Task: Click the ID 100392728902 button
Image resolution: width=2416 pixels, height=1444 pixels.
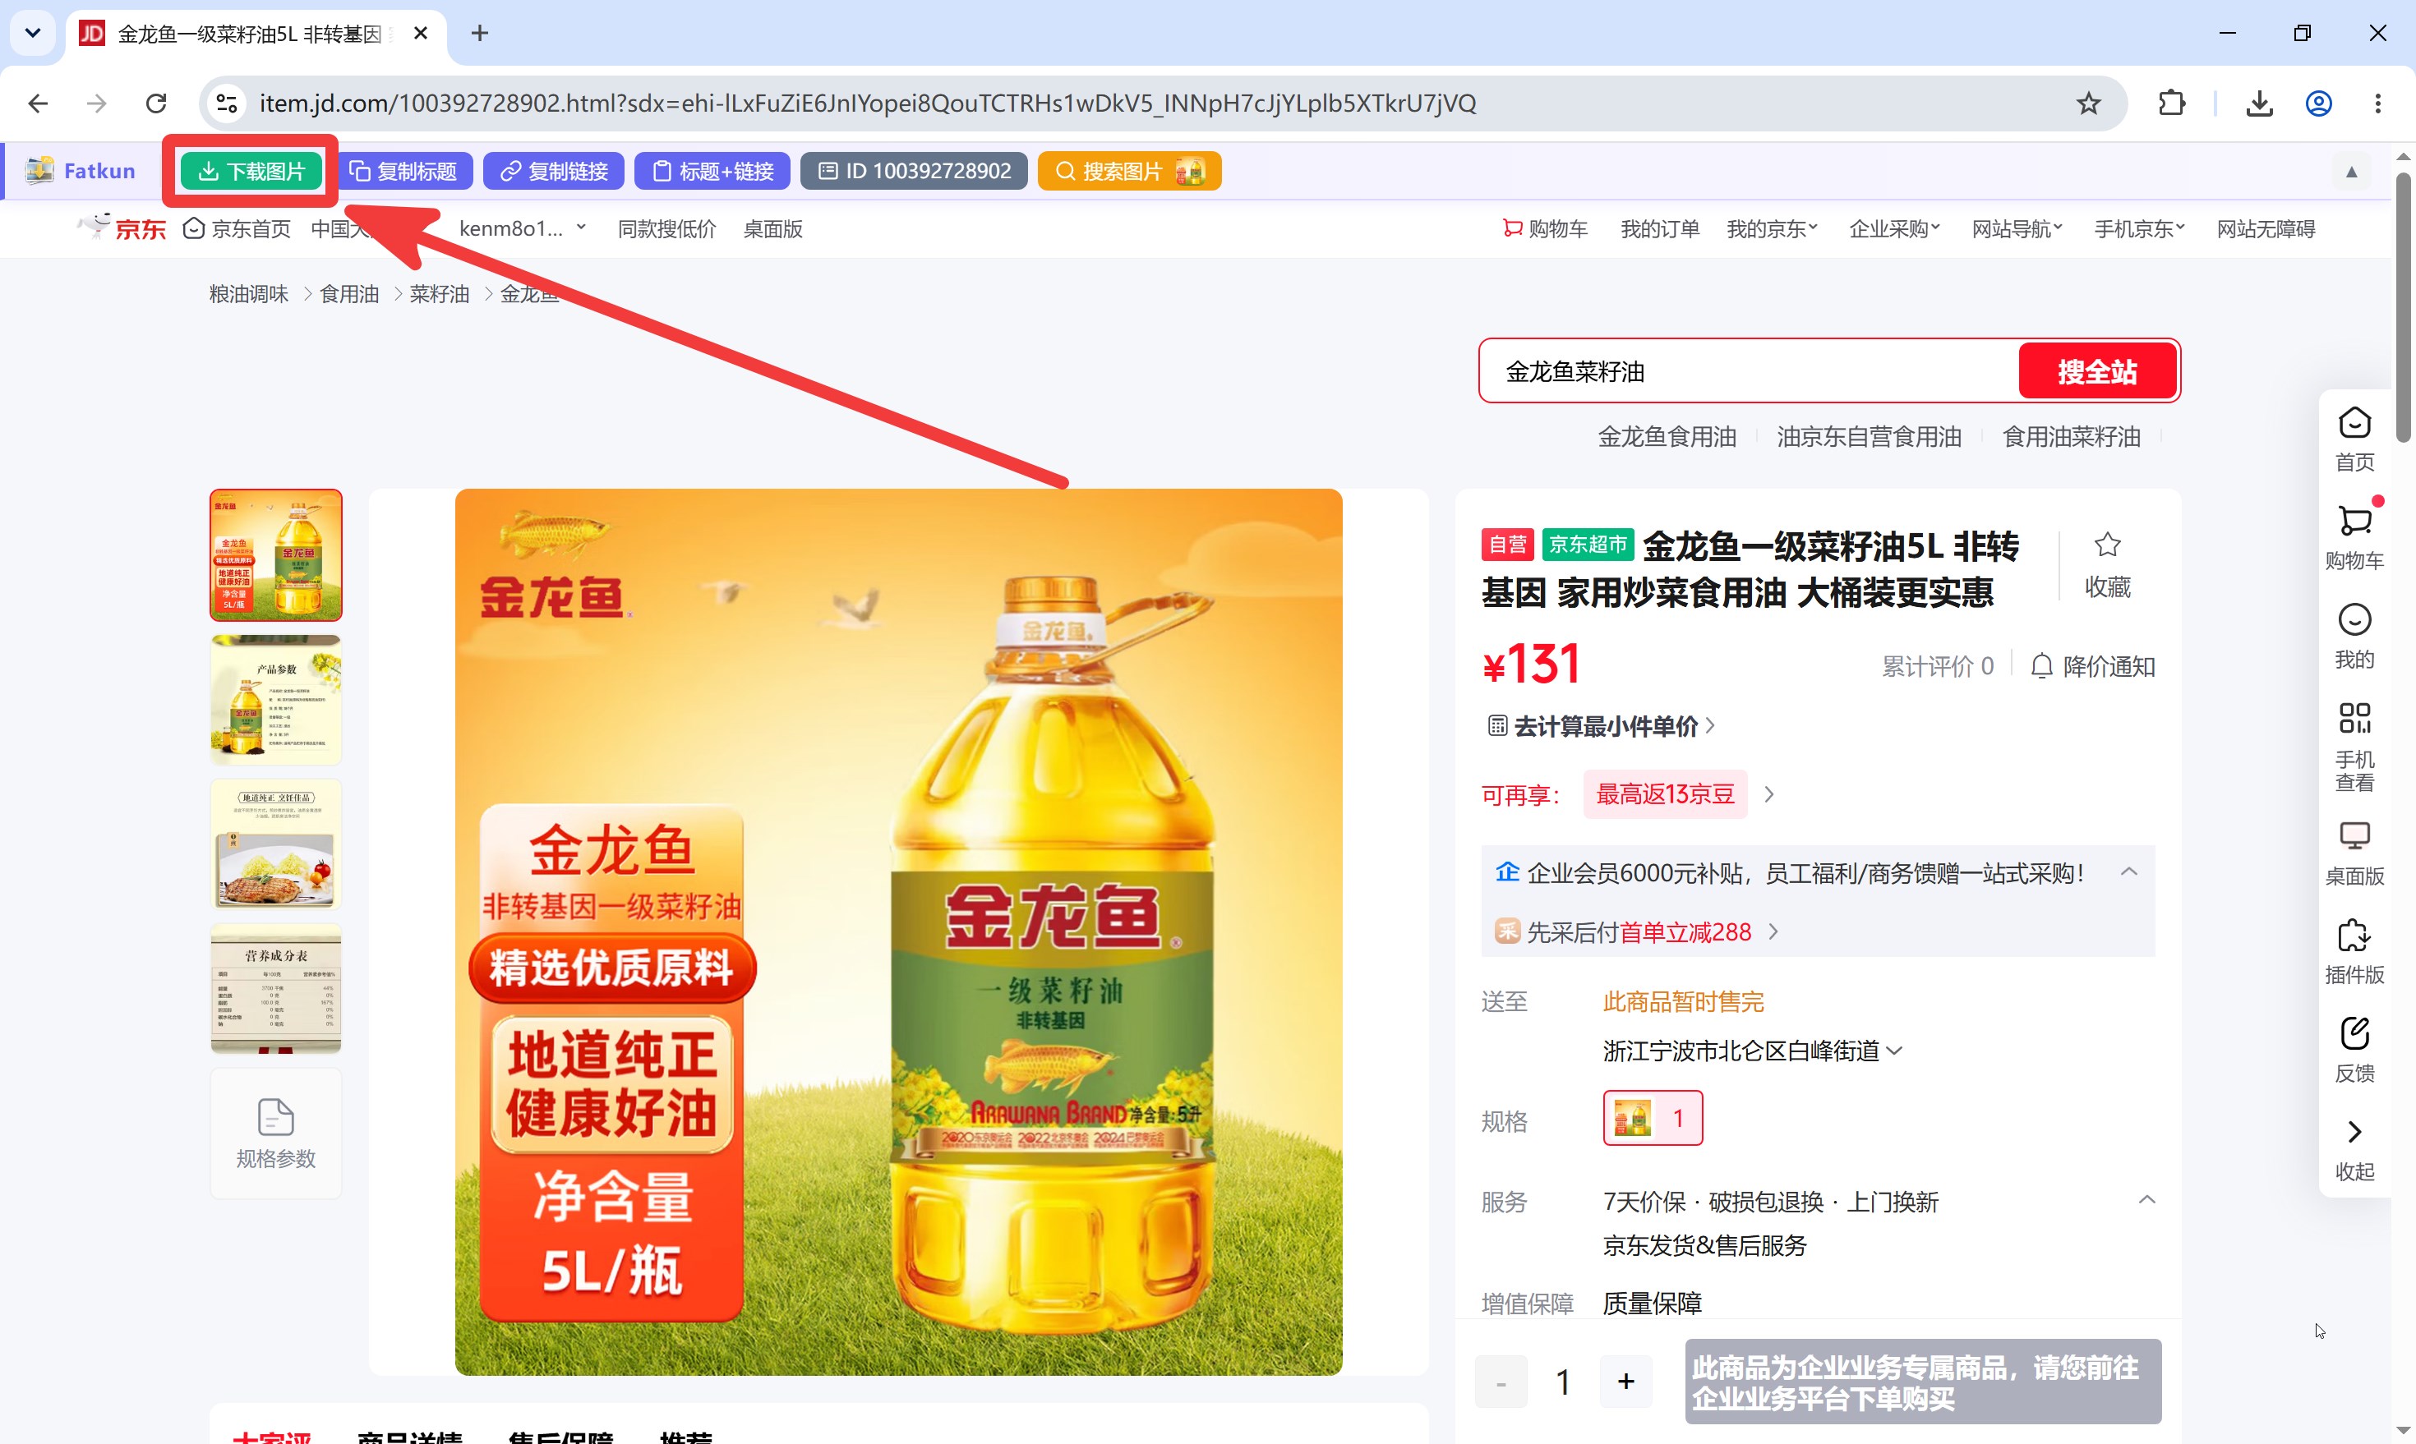Action: [x=914, y=171]
